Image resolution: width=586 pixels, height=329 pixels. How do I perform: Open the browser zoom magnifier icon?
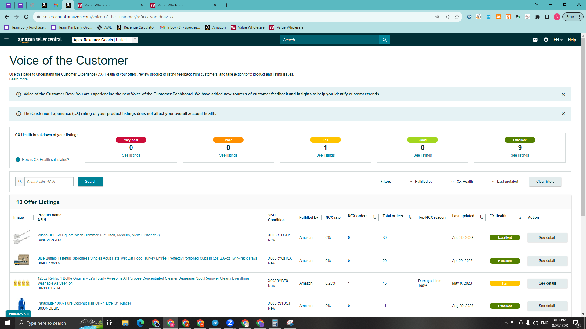click(x=437, y=17)
